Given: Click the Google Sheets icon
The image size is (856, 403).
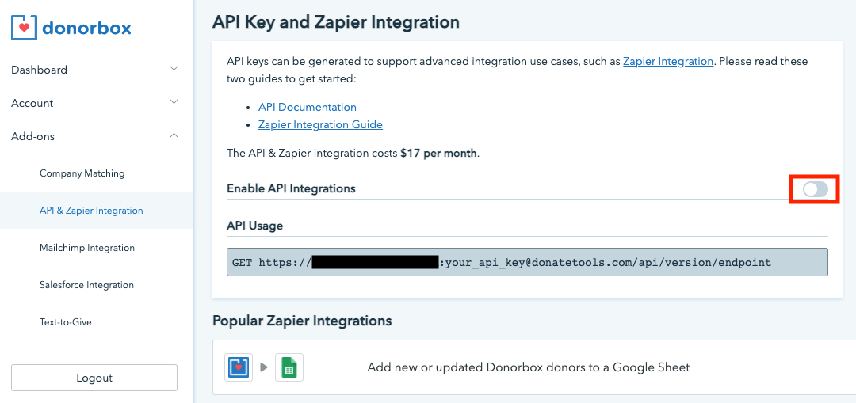Looking at the screenshot, I should (x=289, y=367).
